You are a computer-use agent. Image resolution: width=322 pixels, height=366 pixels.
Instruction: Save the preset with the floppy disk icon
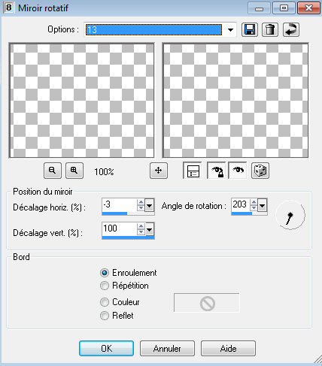(x=250, y=30)
